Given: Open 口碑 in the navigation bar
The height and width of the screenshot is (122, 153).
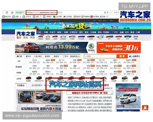Looking at the screenshot, I should tap(138, 32).
